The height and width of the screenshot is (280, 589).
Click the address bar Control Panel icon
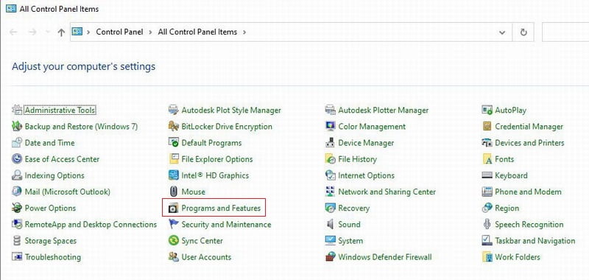77,32
